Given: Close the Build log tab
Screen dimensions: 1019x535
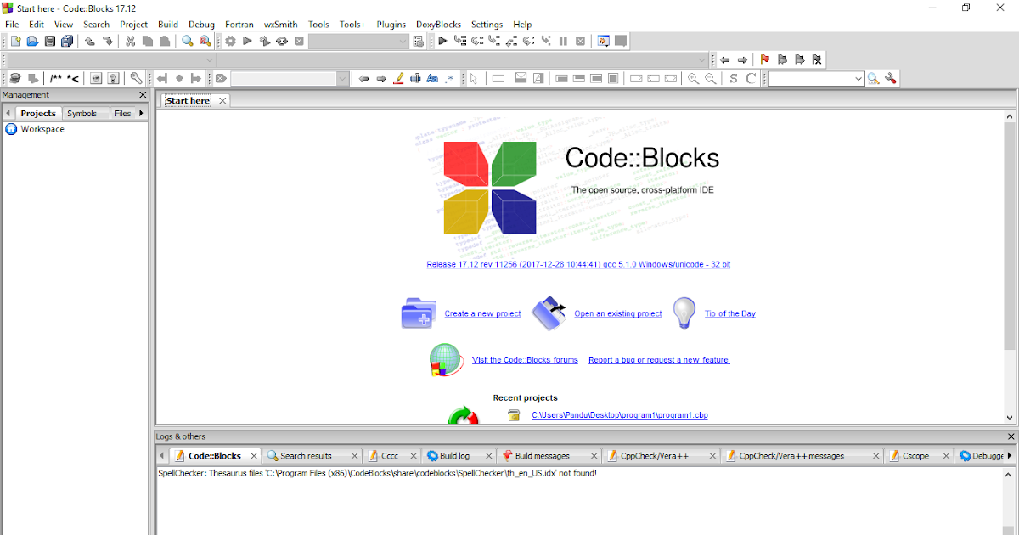Looking at the screenshot, I should (487, 456).
